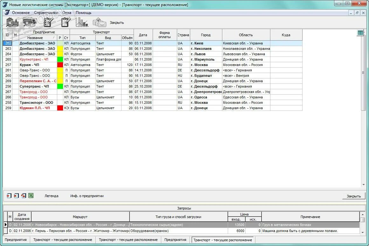Click the bottom-right Закрыть button
Viewport: 369px width, 246px height.
coord(354,196)
